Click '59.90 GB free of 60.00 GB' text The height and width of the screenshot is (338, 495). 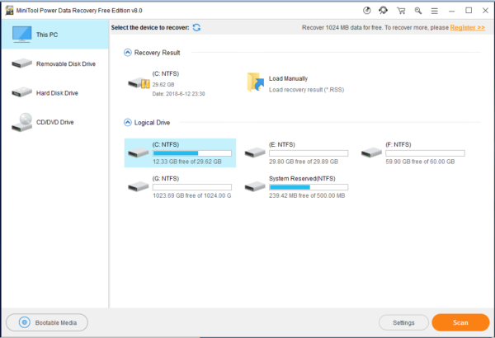(x=420, y=162)
